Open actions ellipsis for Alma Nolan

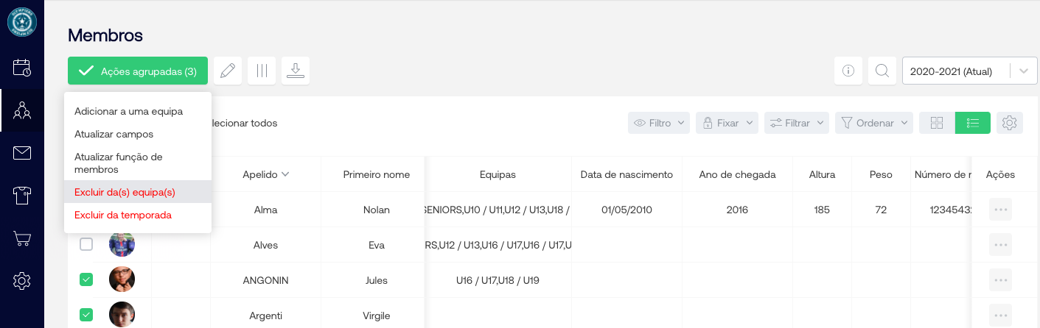click(1000, 210)
